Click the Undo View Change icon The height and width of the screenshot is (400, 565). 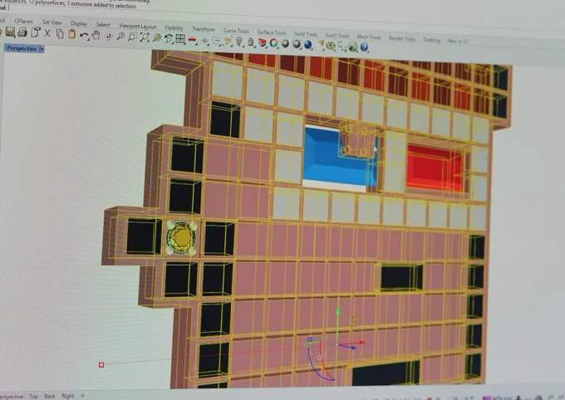point(169,38)
